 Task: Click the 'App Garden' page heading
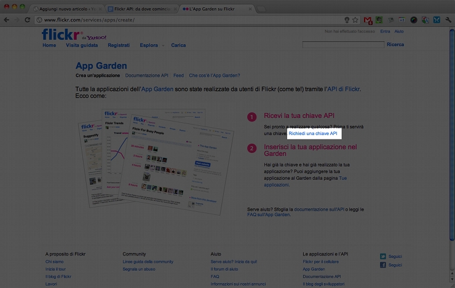pyautogui.click(x=101, y=66)
